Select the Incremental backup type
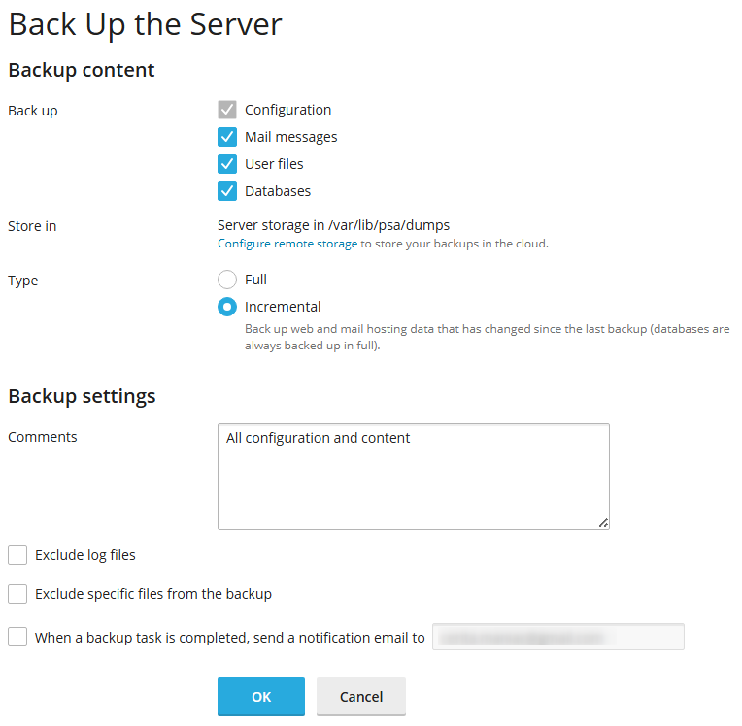742x726 pixels. tap(227, 307)
